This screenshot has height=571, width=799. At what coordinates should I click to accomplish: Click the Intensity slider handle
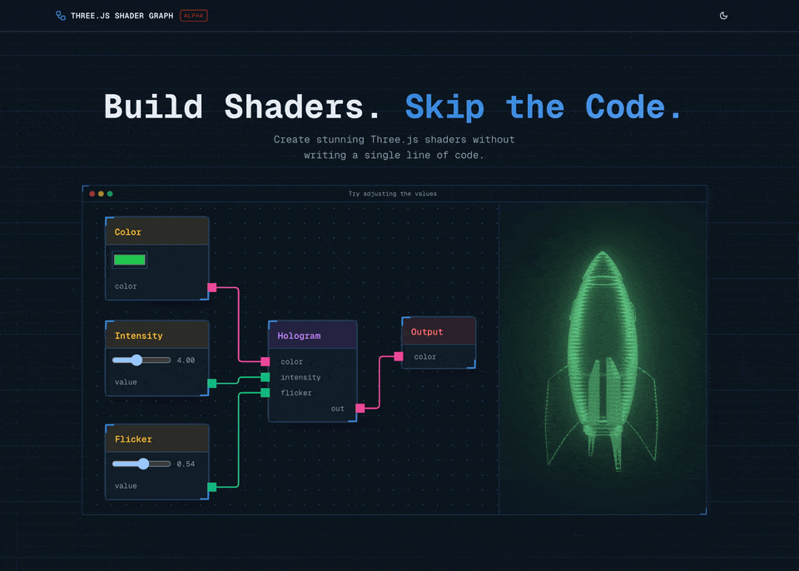(136, 360)
